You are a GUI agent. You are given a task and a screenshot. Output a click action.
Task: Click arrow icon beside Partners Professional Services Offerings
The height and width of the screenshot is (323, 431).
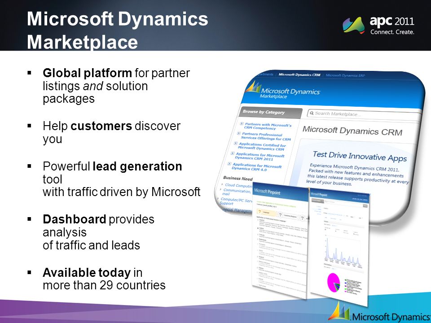(x=238, y=133)
